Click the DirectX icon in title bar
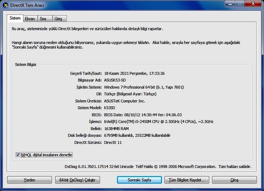Viewport: 264px width, 191px height. [x=5, y=5]
